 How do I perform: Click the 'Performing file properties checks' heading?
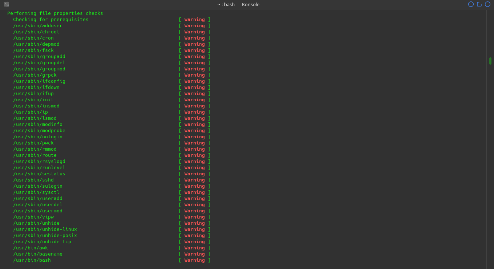click(55, 13)
